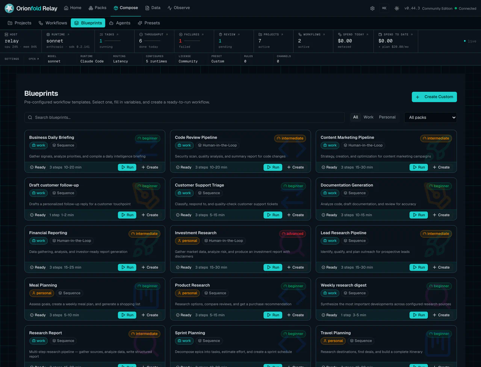Screen dimensions: 481x367
Task: Create workflow from Product Research
Action: tap(296, 315)
